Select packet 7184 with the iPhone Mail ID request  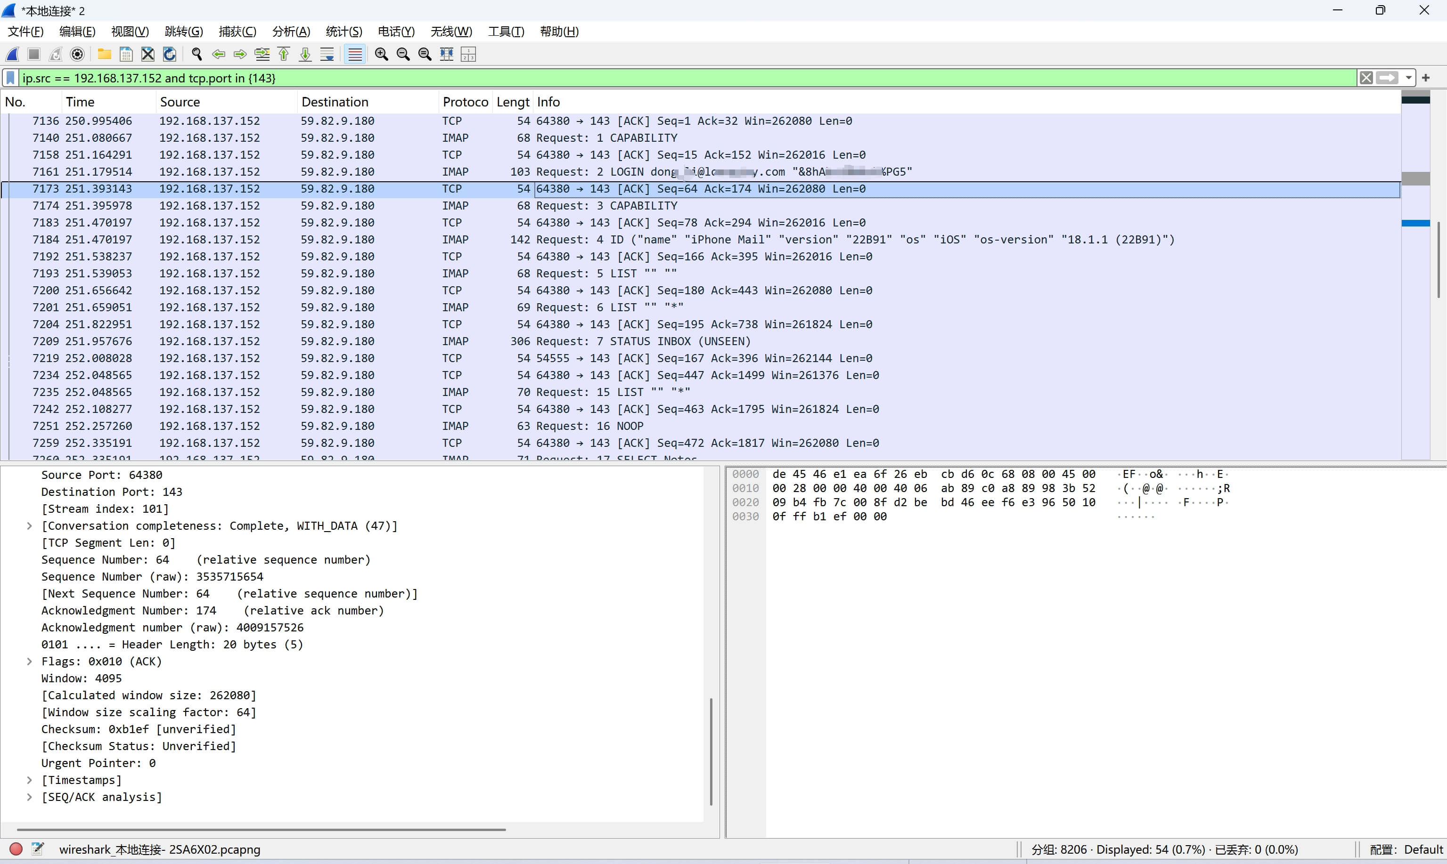pos(350,239)
